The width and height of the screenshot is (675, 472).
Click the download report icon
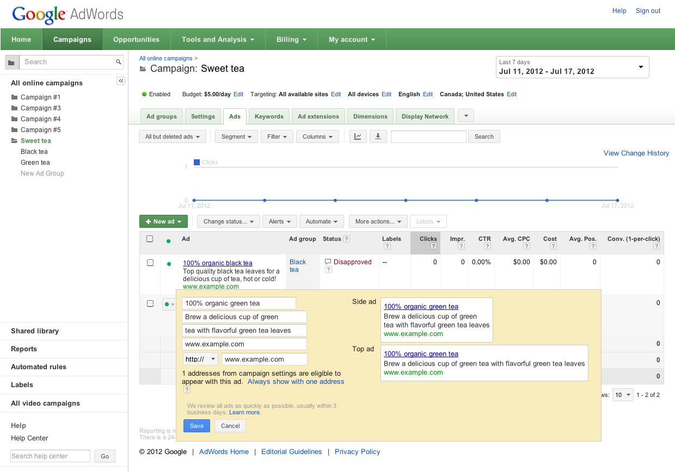pos(378,136)
